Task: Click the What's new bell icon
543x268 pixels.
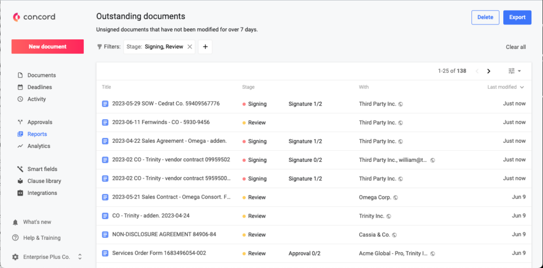Action: [15, 222]
